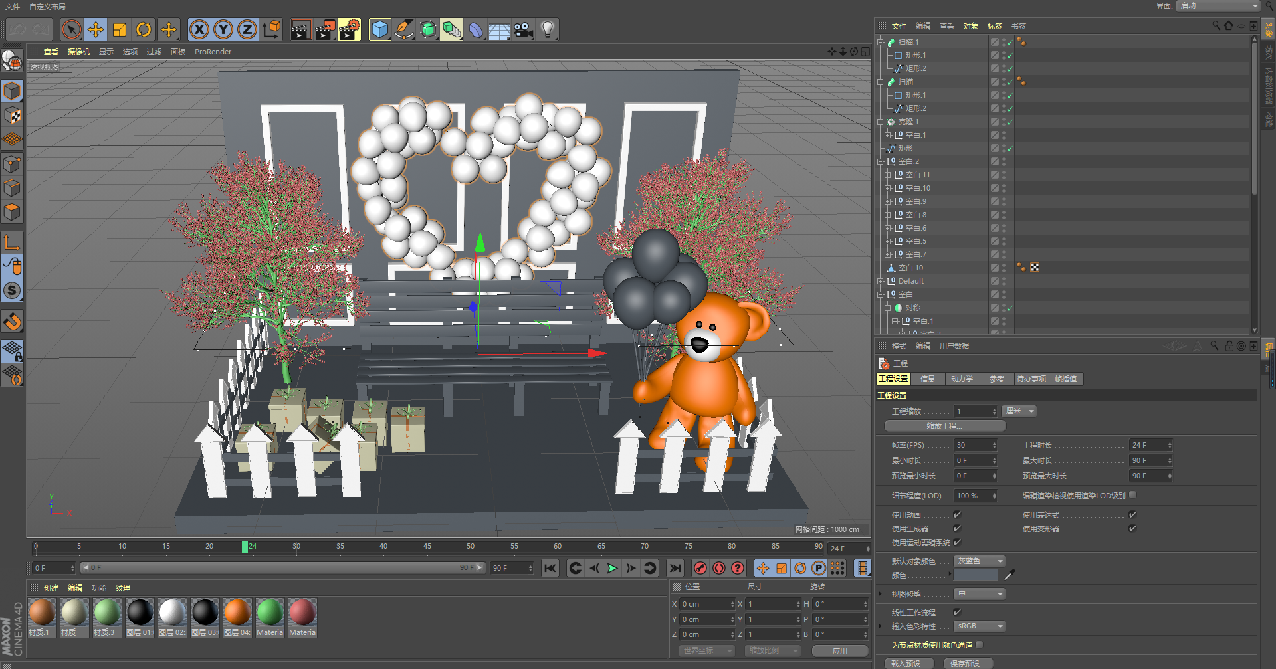Go to end of animation
The height and width of the screenshot is (669, 1276).
tap(675, 568)
